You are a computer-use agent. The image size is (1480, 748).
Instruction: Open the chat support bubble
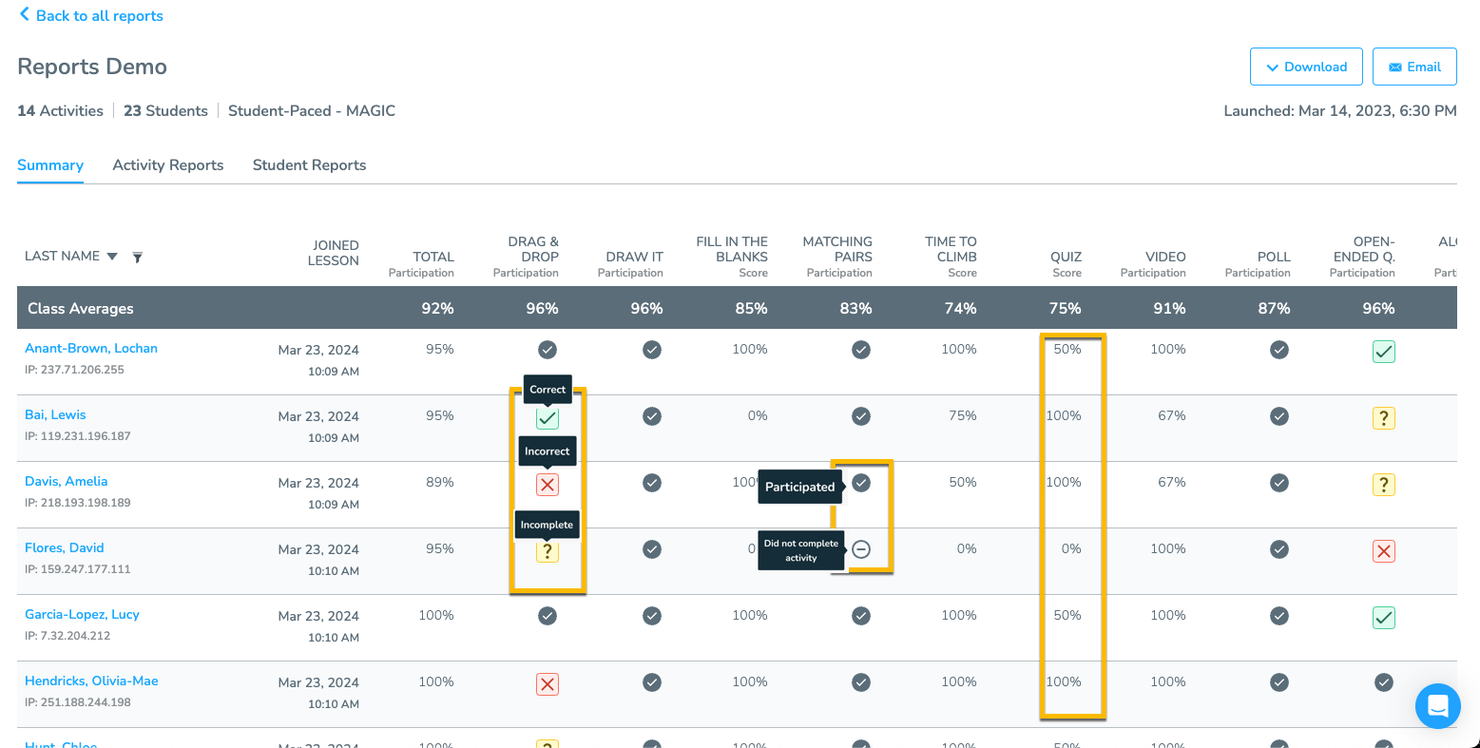[x=1437, y=706]
